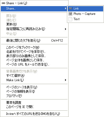Click the blank page icon beside Text
Image resolution: width=104 pixels, height=117 pixels.
pos(70,19)
